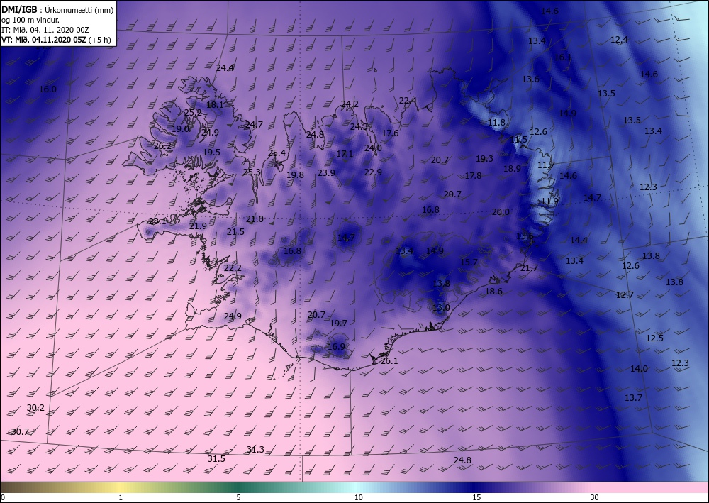
Task: Click the legend tick label "5"
Action: click(238, 497)
